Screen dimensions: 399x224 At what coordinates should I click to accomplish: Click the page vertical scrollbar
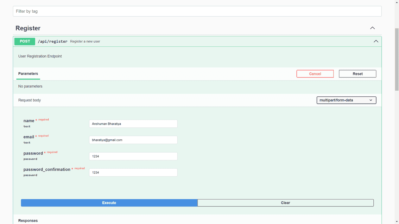tap(397, 57)
